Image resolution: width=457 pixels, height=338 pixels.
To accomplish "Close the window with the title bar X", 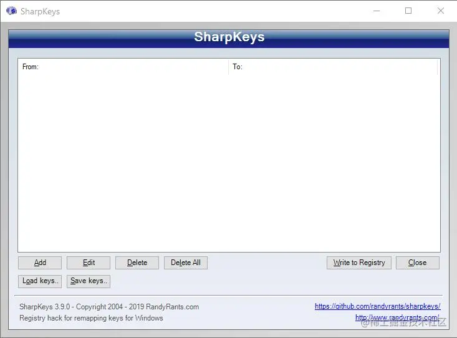I will coord(441,11).
